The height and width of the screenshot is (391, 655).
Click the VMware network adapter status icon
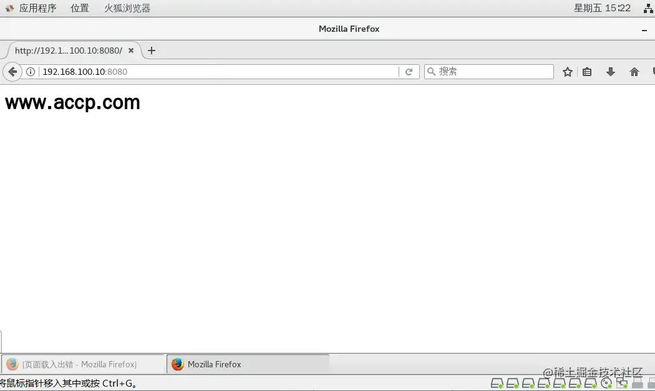(x=622, y=383)
